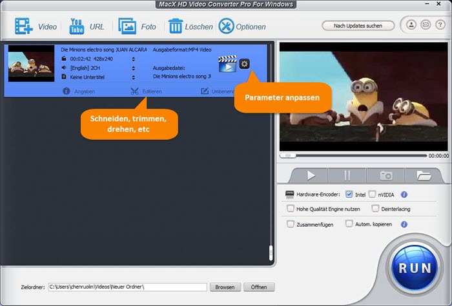The height and width of the screenshot is (306, 452).
Task: Click the Angaben link text
Action: pos(85,91)
